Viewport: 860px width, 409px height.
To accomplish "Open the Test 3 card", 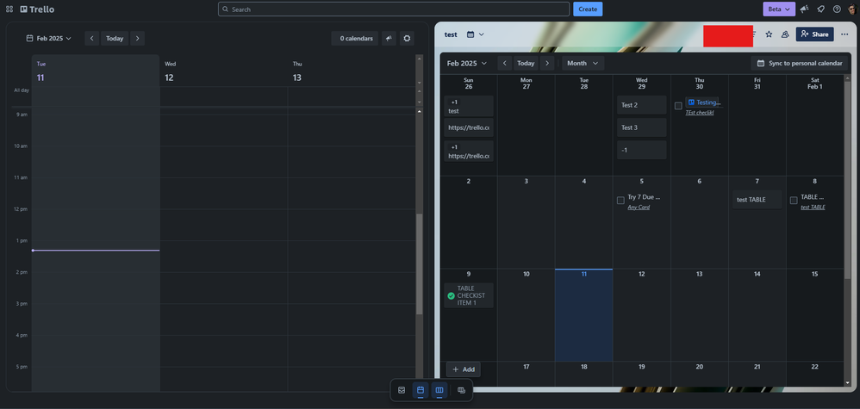I will [x=642, y=127].
